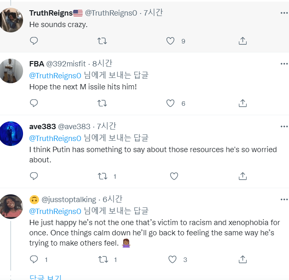Retweet ave383's Putin tweet
This screenshot has height=280, width=289.
pos(102,176)
